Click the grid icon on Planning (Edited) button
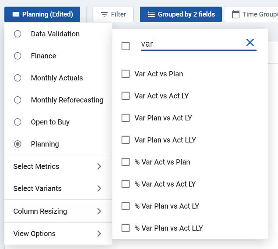The width and height of the screenshot is (278, 249). (x=16, y=14)
